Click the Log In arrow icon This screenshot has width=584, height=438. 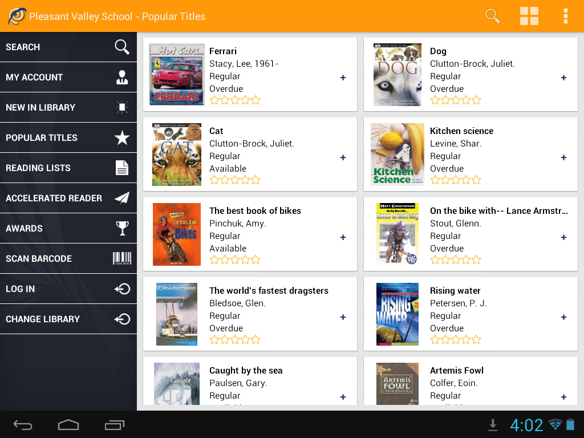point(122,289)
